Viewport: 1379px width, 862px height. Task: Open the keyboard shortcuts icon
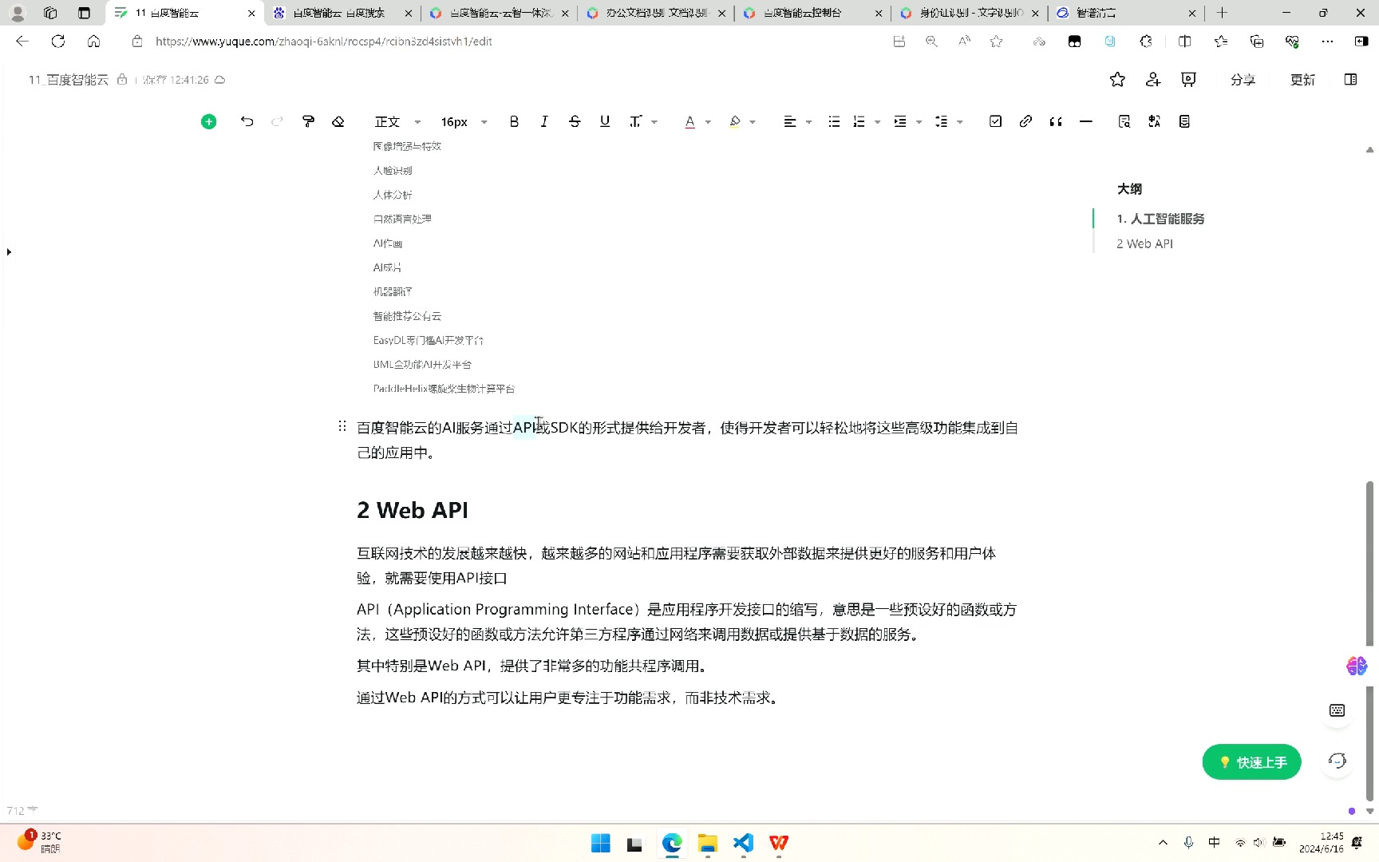(1338, 710)
